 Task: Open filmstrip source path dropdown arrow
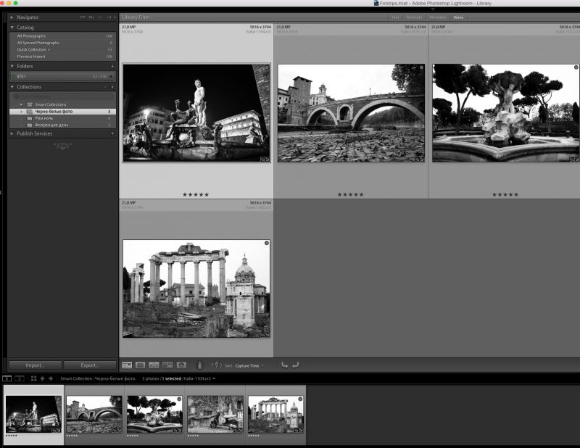coord(214,378)
